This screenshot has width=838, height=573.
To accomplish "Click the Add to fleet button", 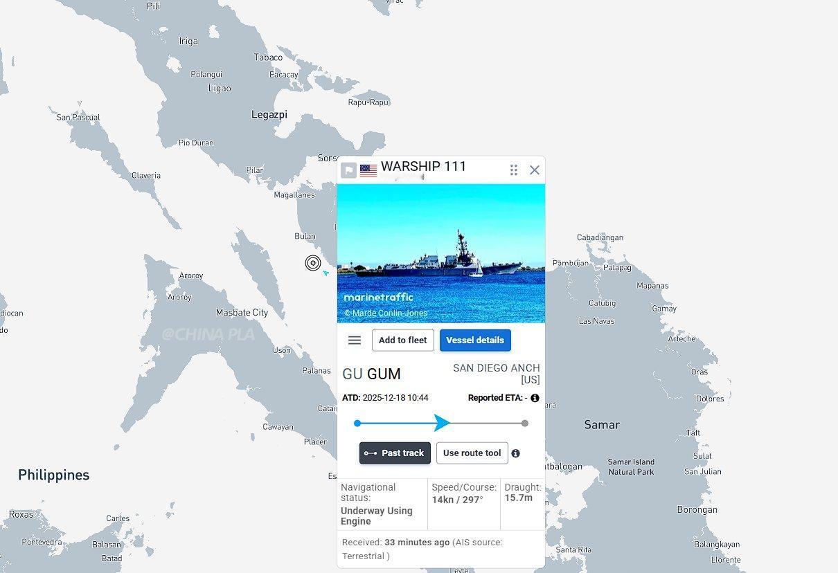I will click(403, 340).
